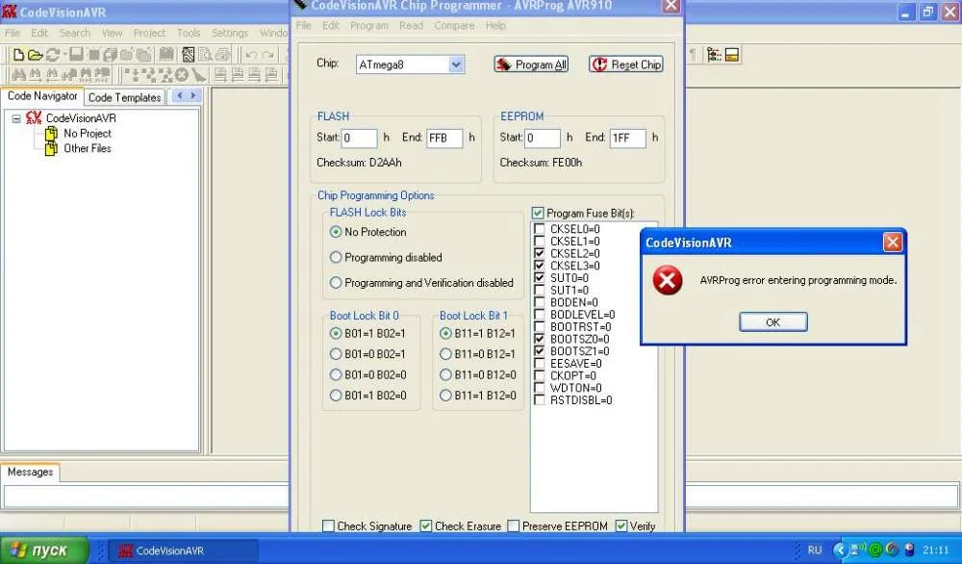Click the Open file folder icon
The image size is (962, 564).
(x=35, y=55)
